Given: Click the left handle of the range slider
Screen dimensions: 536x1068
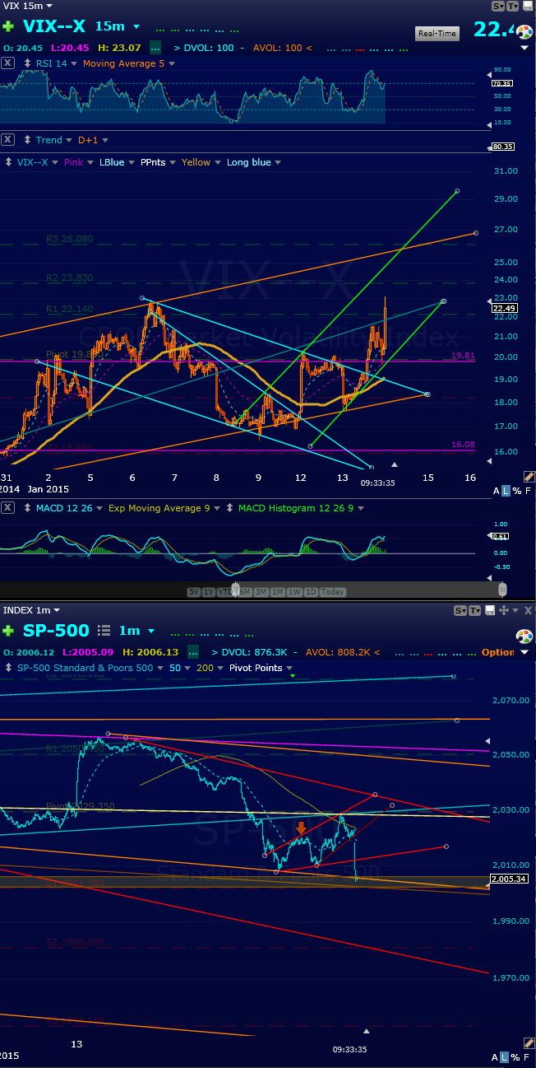Looking at the screenshot, I should click(237, 590).
